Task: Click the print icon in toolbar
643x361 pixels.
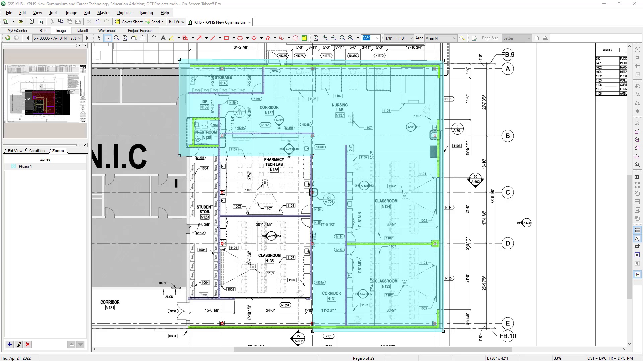Action: tap(32, 22)
